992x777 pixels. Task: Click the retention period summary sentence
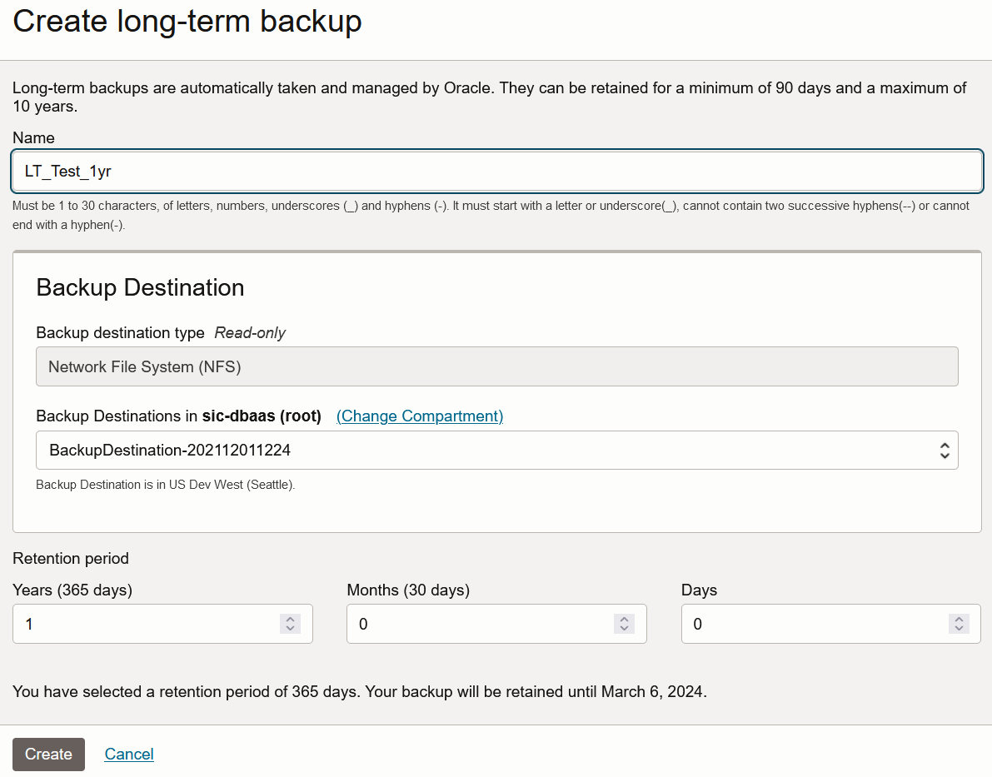coord(360,691)
